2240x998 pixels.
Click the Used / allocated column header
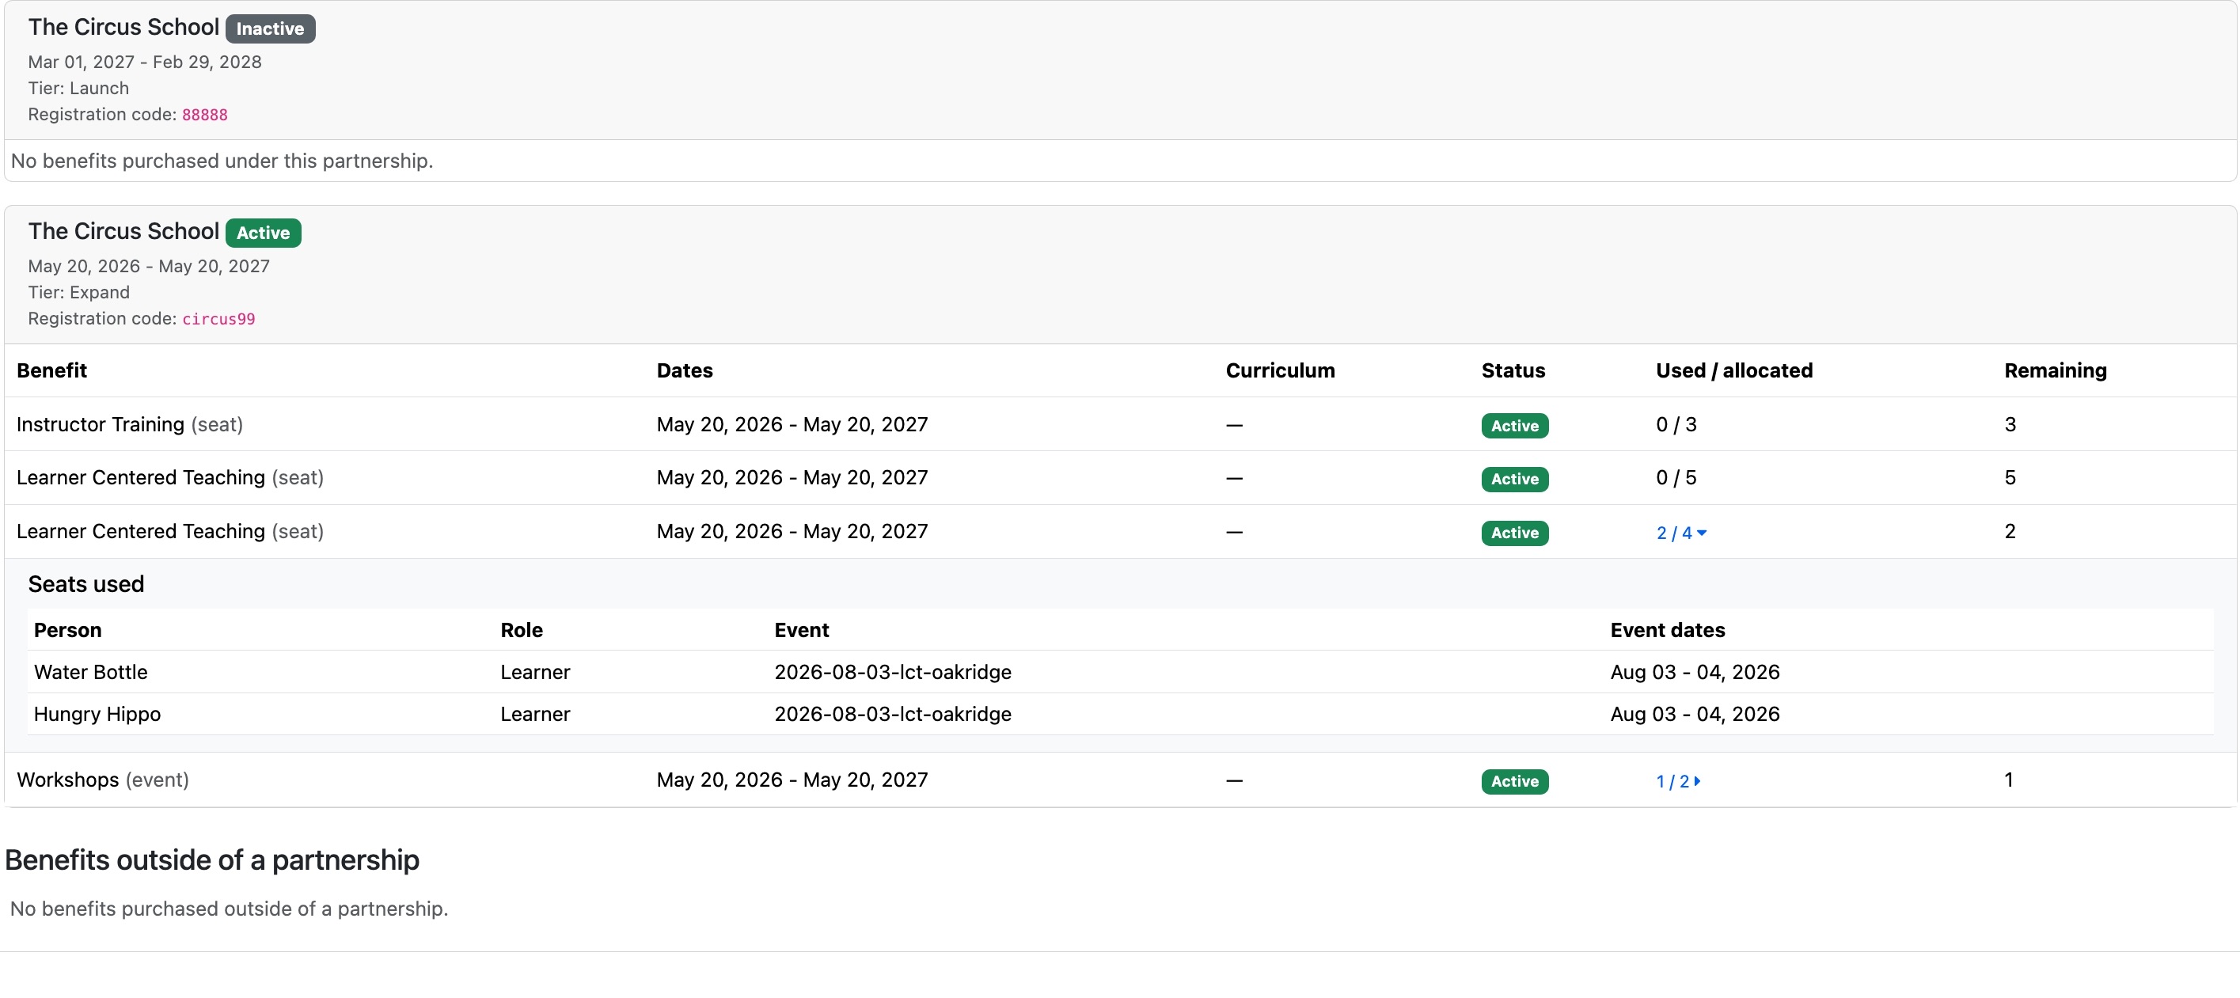coord(1734,370)
